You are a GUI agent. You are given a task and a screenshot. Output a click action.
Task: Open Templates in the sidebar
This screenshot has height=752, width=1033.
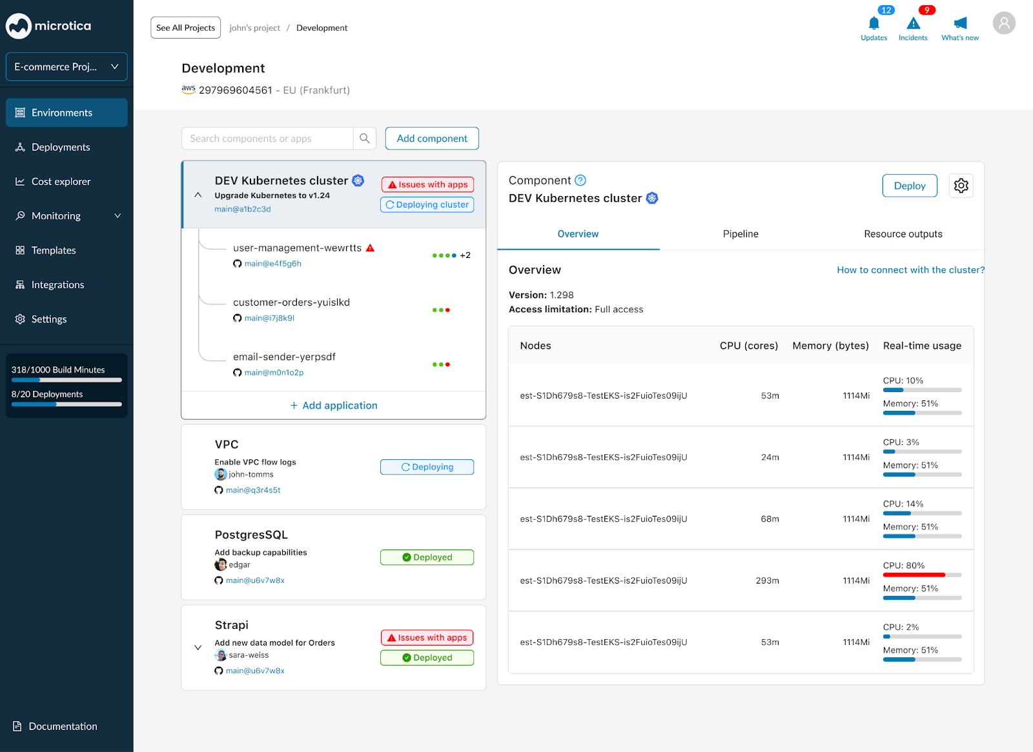coord(53,250)
